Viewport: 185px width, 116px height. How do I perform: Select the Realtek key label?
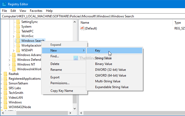click(14, 74)
